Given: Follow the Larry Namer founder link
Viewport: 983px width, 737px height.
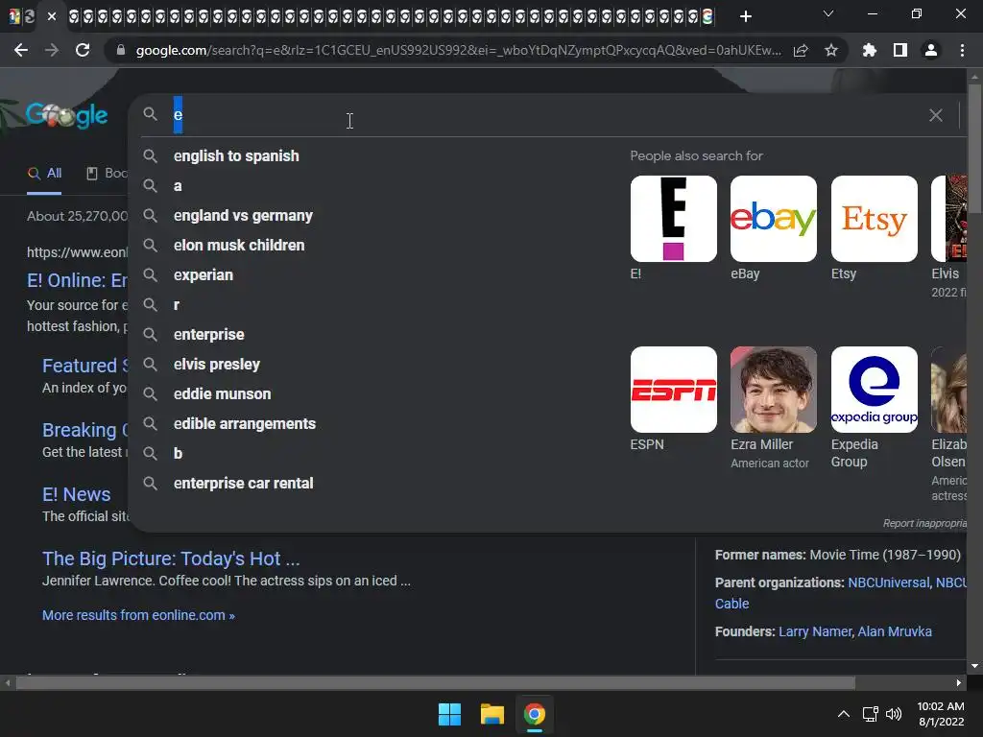Looking at the screenshot, I should tap(815, 631).
